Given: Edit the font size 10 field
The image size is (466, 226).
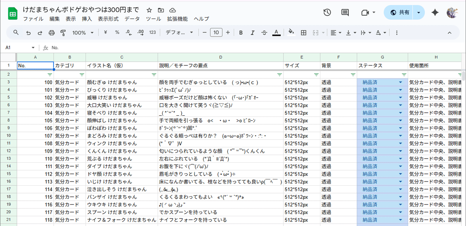Looking at the screenshot, I should (x=216, y=33).
